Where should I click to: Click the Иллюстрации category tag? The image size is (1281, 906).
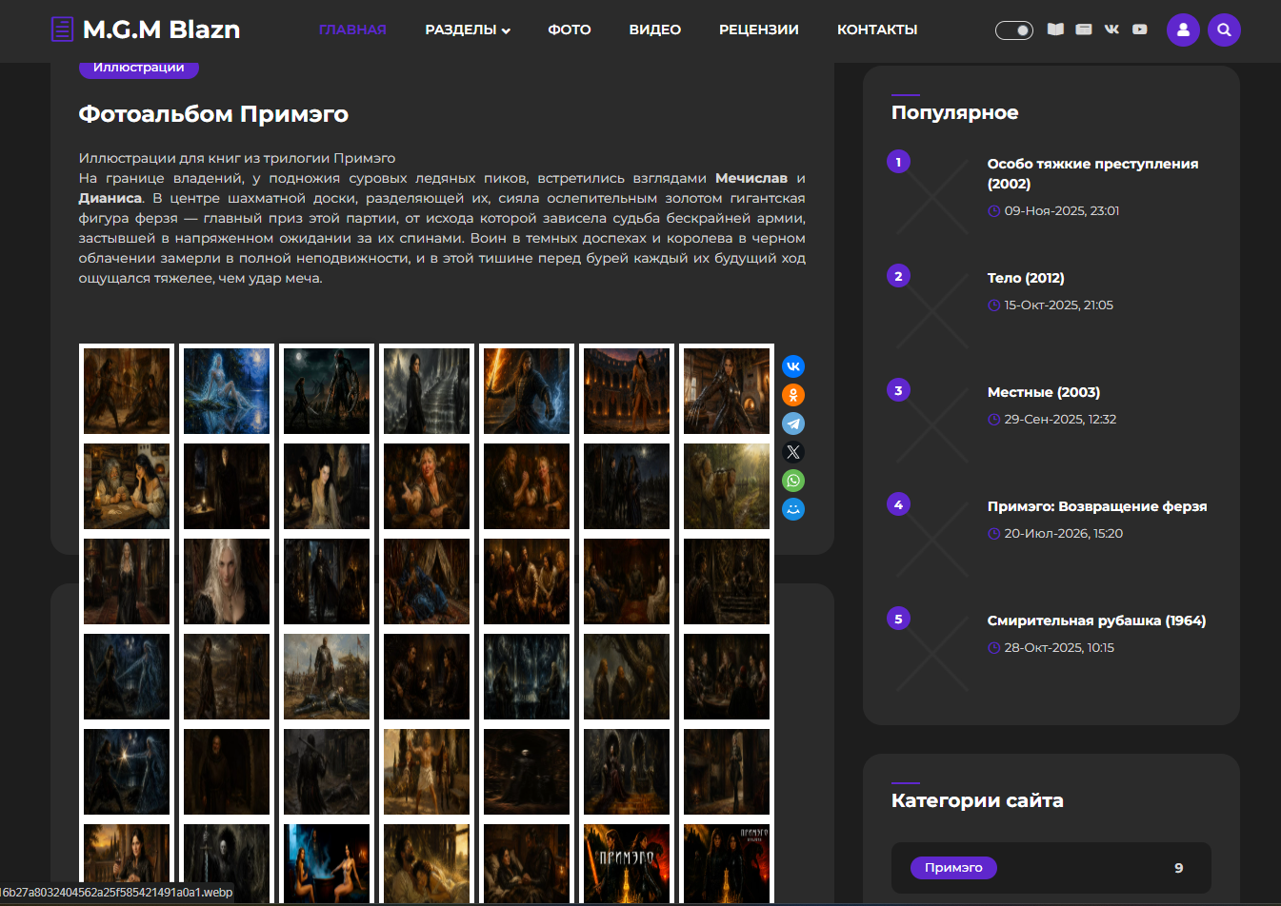coord(139,68)
